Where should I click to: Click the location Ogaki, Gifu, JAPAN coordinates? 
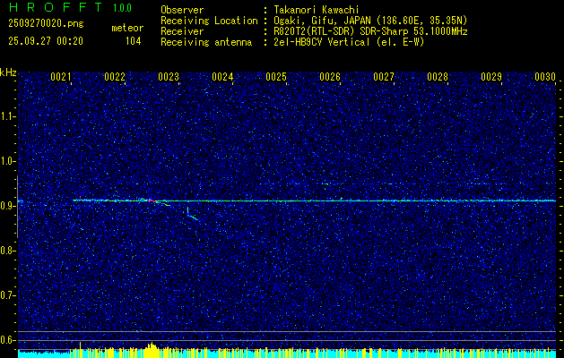(x=371, y=21)
